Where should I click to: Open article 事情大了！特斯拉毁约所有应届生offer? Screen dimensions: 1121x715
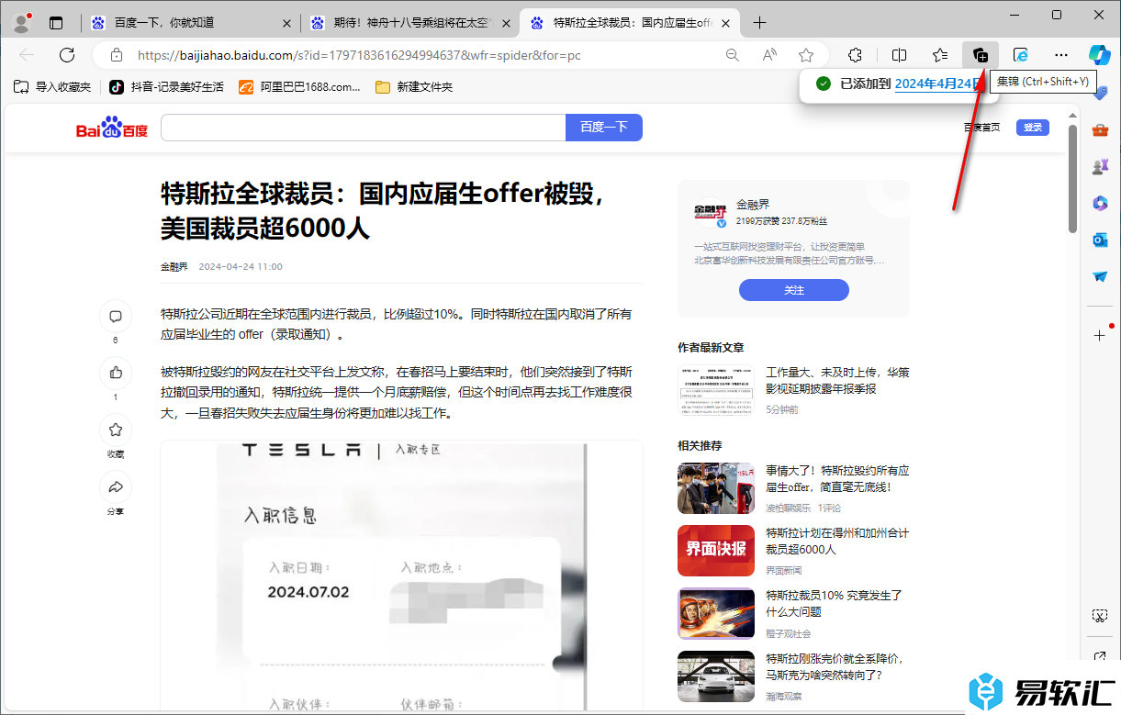click(837, 479)
